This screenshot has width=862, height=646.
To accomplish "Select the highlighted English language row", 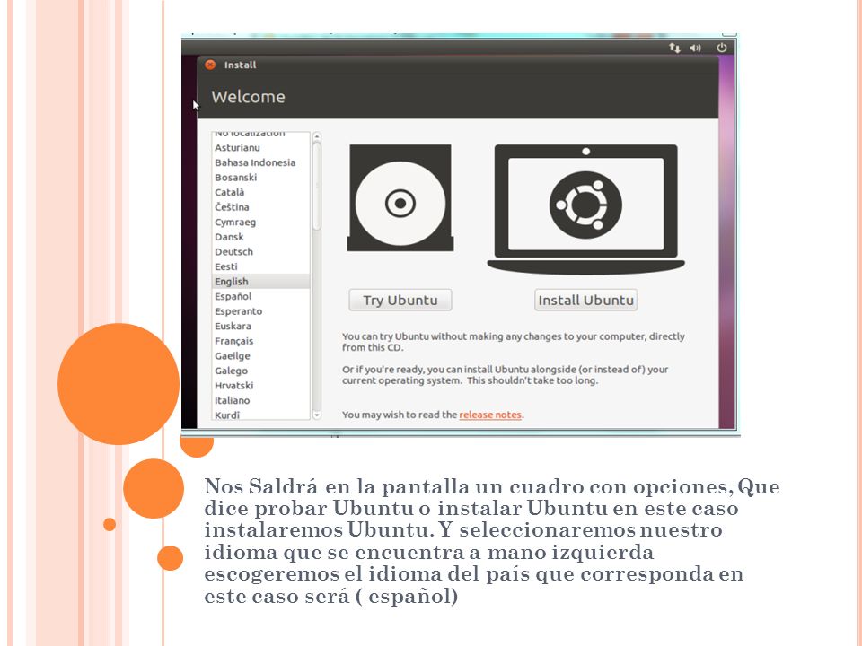I will (x=261, y=281).
